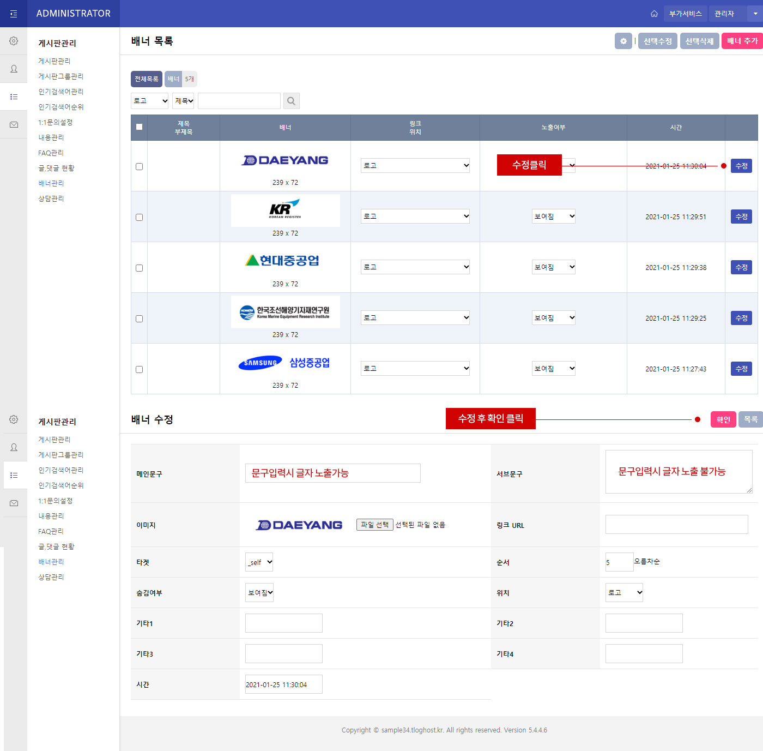
Task: Click the magnifier search button
Action: pos(291,101)
